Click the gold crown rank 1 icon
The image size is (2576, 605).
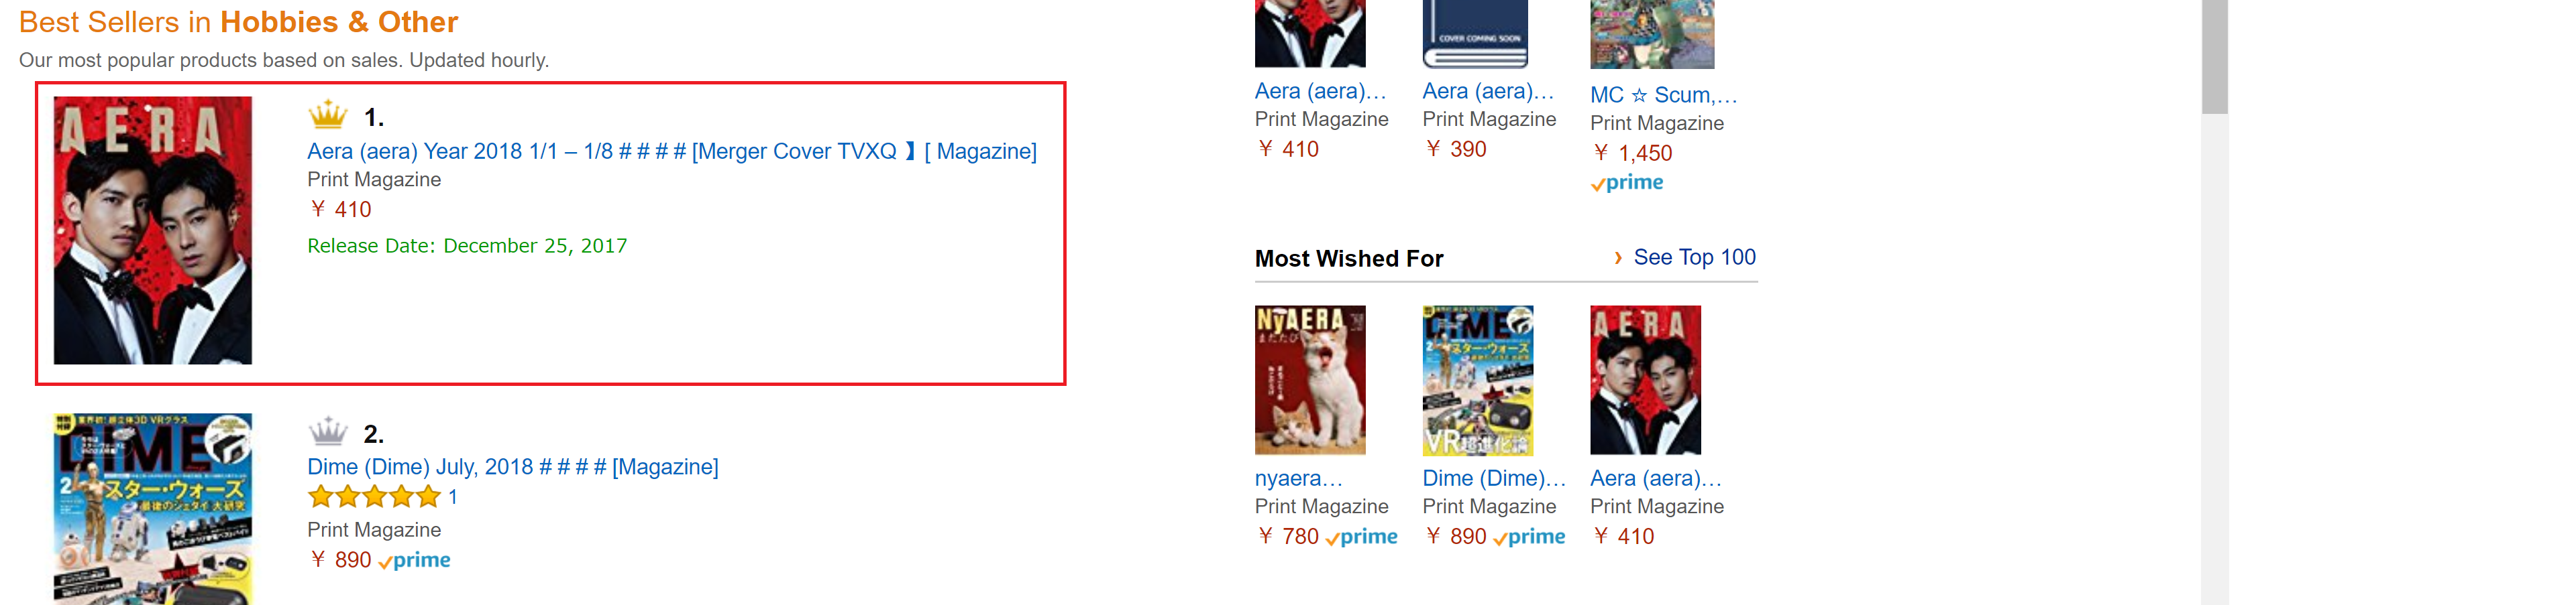[327, 116]
